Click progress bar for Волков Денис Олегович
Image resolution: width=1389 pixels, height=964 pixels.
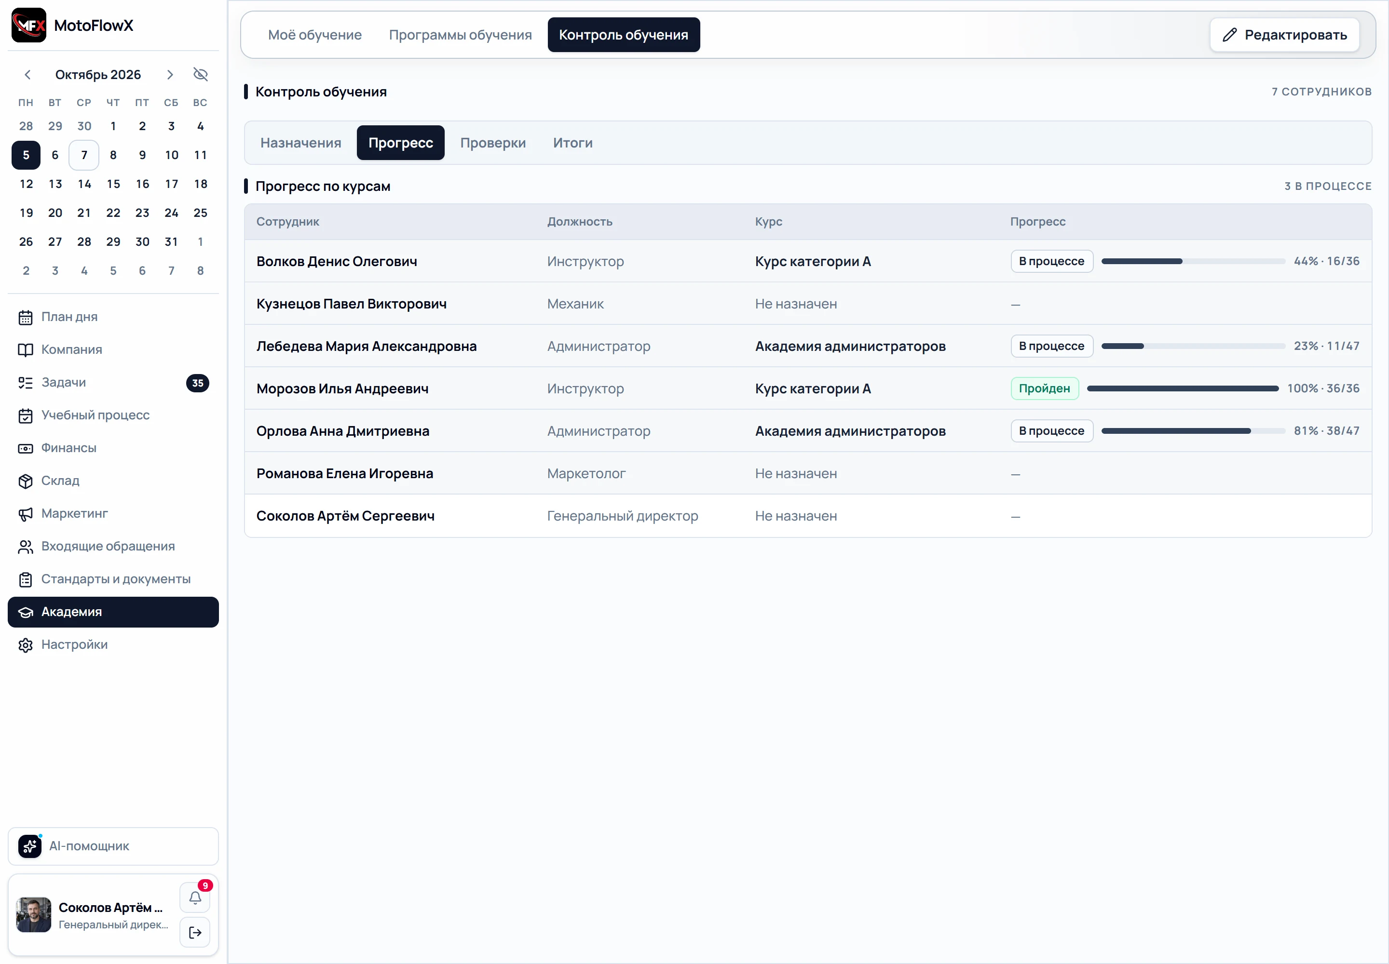[1193, 262]
